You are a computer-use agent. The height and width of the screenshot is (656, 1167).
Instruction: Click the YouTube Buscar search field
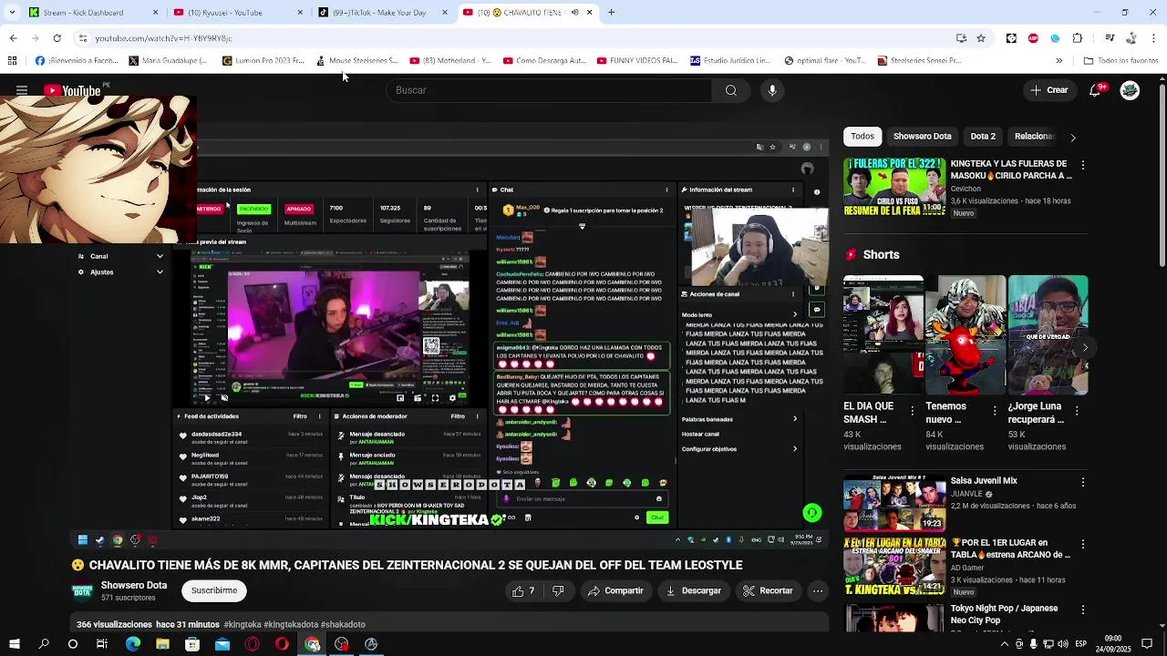[550, 90]
